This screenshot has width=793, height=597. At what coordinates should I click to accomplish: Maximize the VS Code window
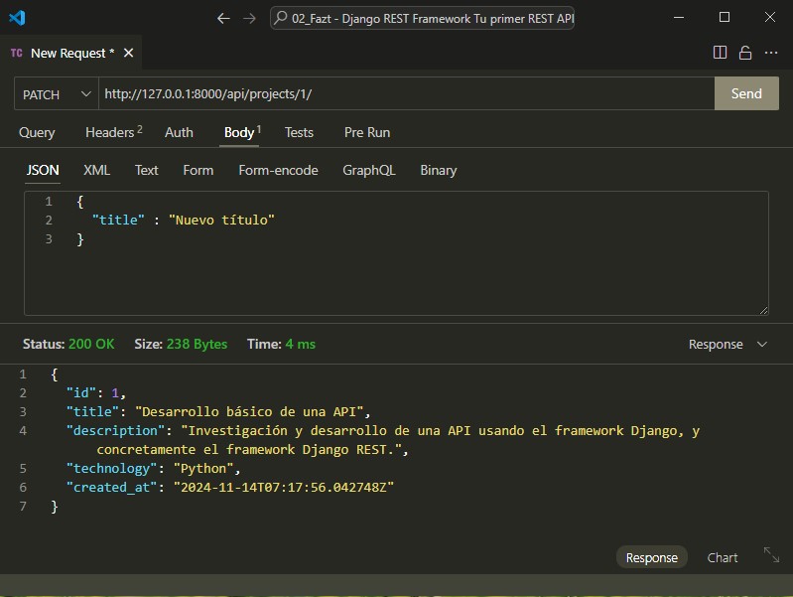point(725,18)
